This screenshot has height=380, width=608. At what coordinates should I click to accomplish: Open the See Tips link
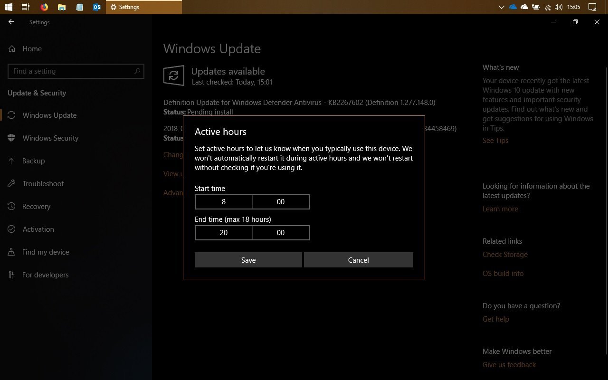tap(495, 141)
